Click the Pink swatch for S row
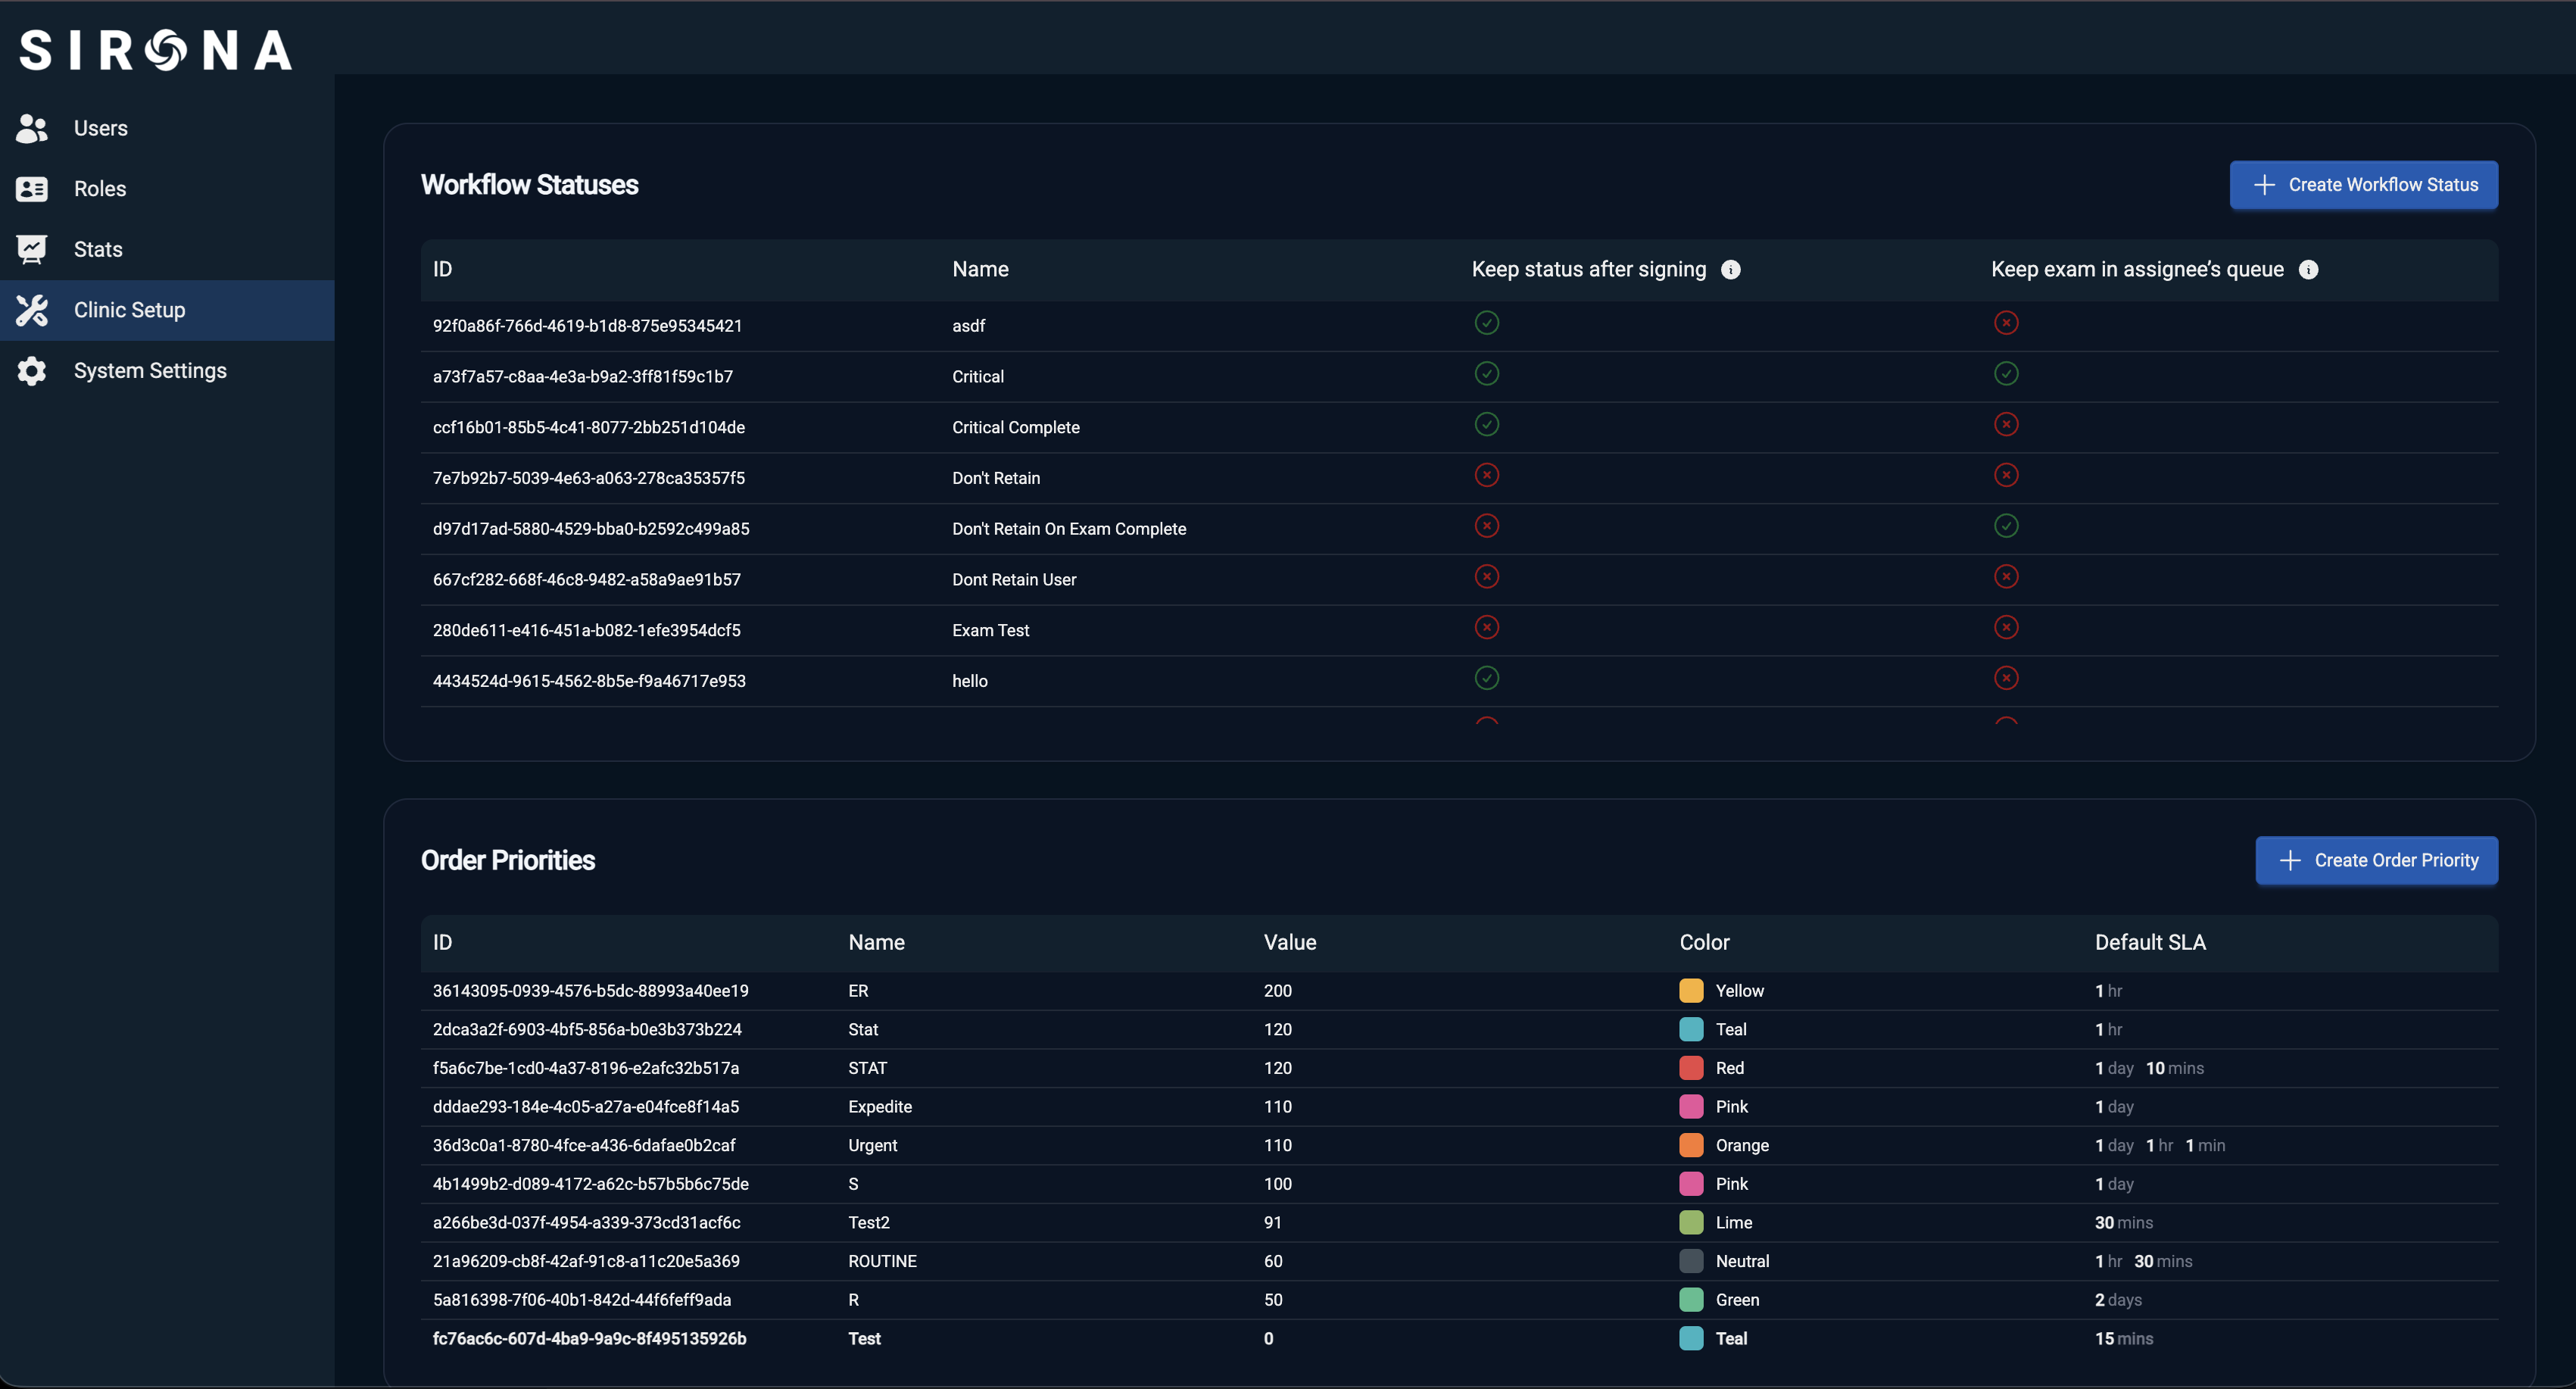Viewport: 2576px width, 1389px height. pos(1692,1184)
